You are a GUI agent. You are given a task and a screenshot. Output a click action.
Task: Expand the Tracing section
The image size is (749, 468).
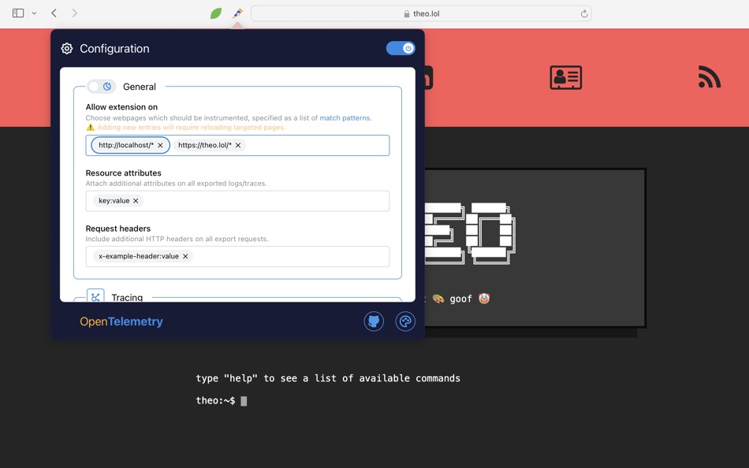click(x=127, y=297)
